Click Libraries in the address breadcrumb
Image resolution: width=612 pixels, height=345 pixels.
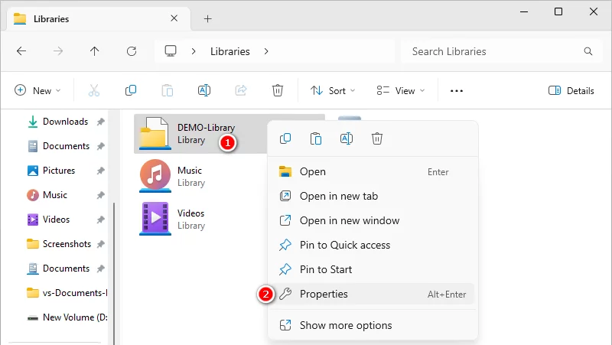point(230,51)
